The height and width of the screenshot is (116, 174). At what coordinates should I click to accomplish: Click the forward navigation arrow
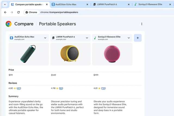click(x=12, y=12)
